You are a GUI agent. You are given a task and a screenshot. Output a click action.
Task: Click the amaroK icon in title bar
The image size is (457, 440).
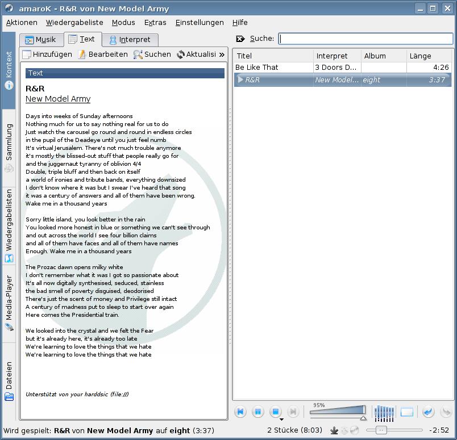pos(9,8)
